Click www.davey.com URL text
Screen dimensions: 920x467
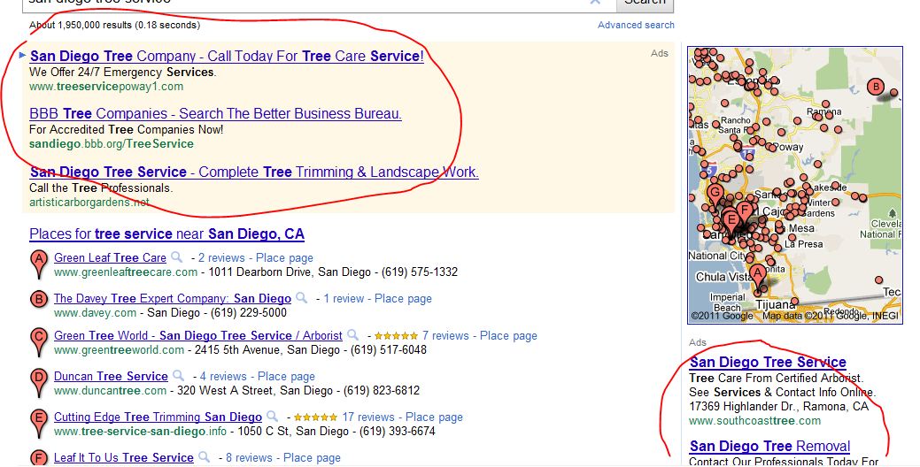95,313
